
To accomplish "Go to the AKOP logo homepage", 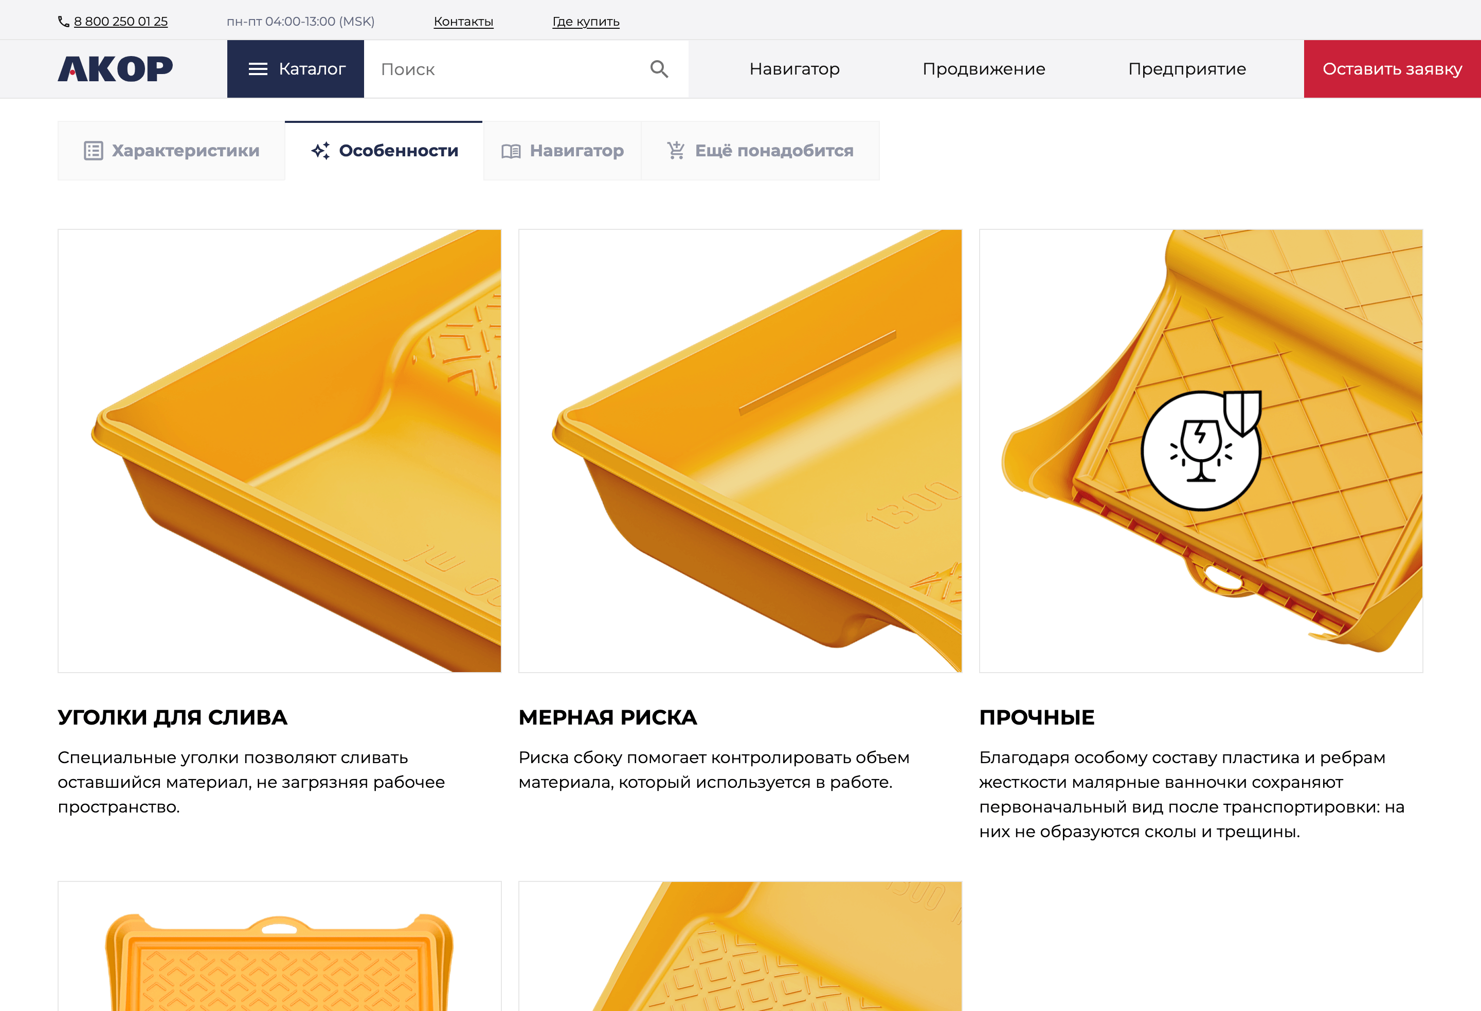I will pos(115,69).
